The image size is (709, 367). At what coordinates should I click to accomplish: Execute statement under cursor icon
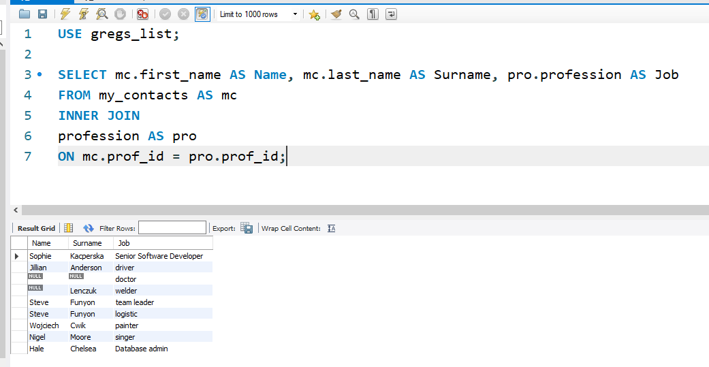[x=84, y=14]
